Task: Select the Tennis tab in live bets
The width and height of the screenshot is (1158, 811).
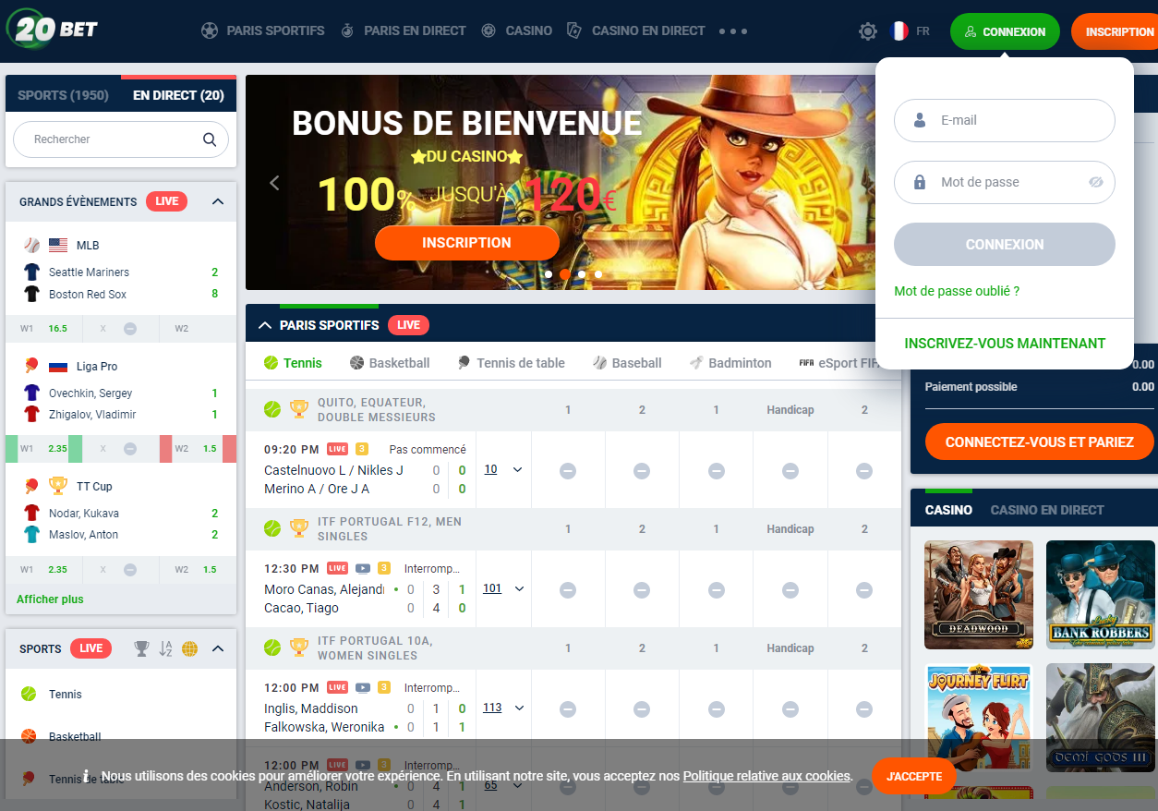Action: [293, 363]
